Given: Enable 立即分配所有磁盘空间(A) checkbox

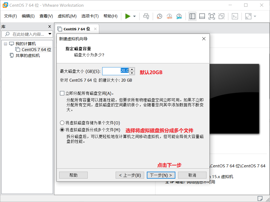Looking at the screenshot, I should pos(62,93).
